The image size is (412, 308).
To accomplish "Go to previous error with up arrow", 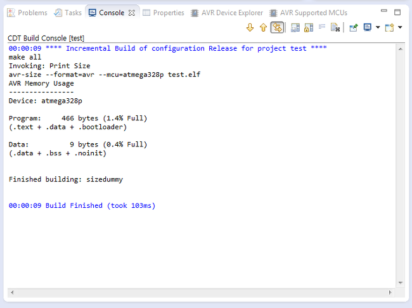I will click(x=263, y=27).
